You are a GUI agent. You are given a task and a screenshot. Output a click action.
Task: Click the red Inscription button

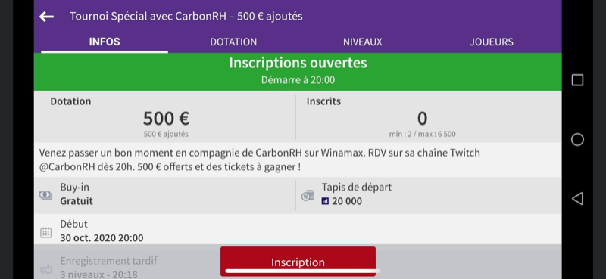298,262
